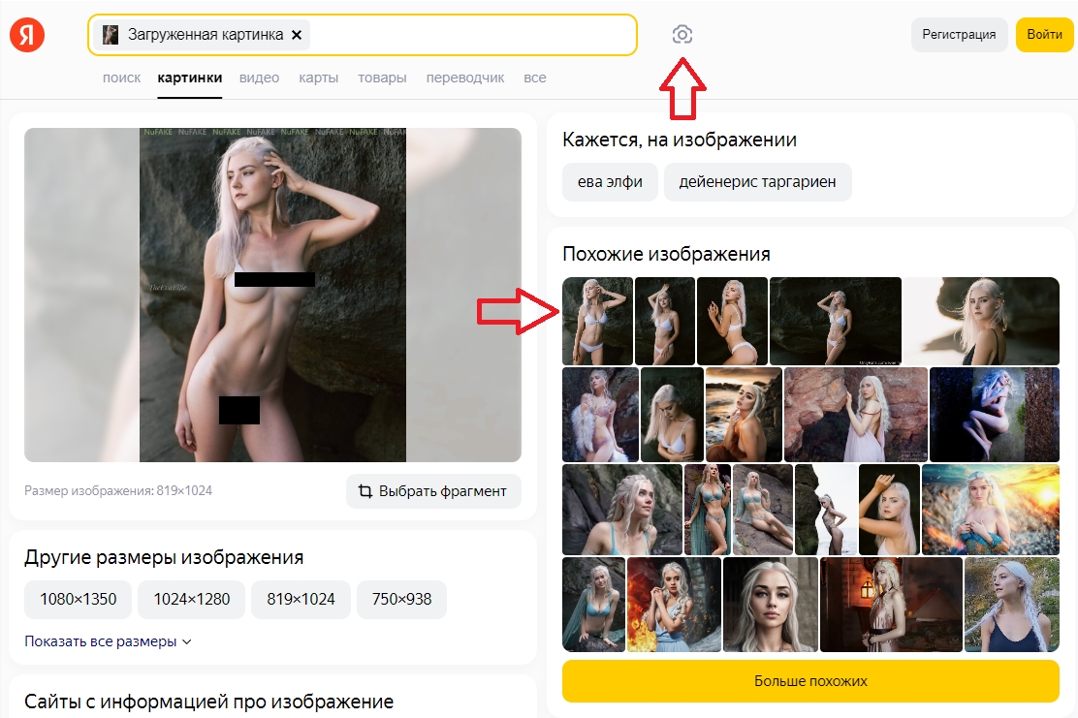Click the Размер изображения: 819×1024 text
The image size is (1078, 718).
point(118,490)
